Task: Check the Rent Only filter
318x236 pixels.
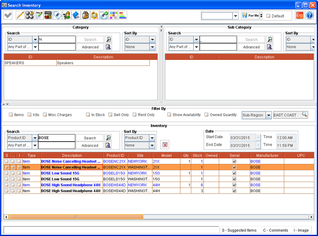Action: (134, 115)
